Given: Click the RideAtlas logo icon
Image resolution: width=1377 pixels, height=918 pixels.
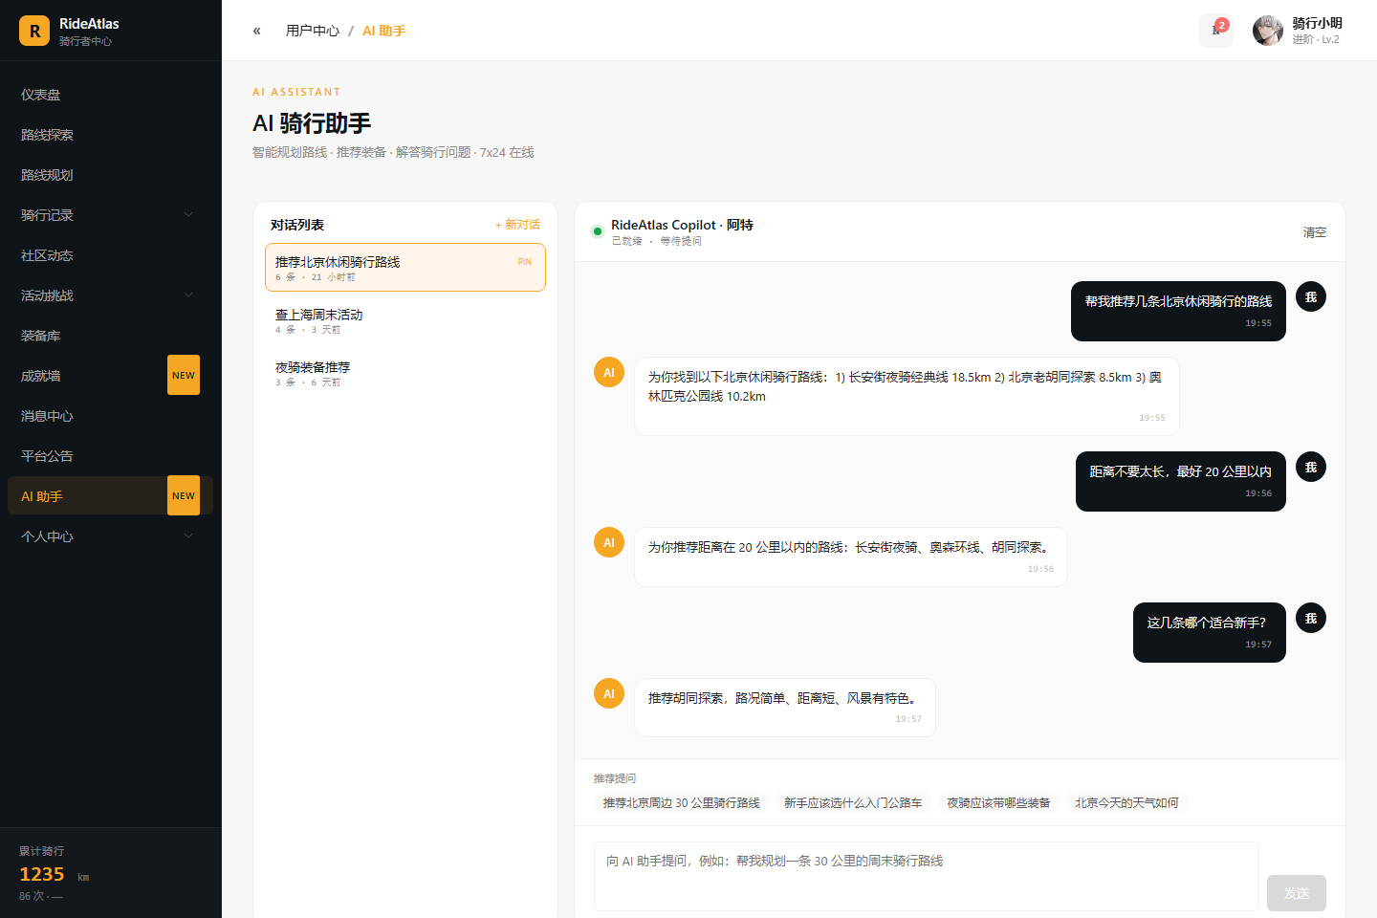Looking at the screenshot, I should tap(34, 31).
